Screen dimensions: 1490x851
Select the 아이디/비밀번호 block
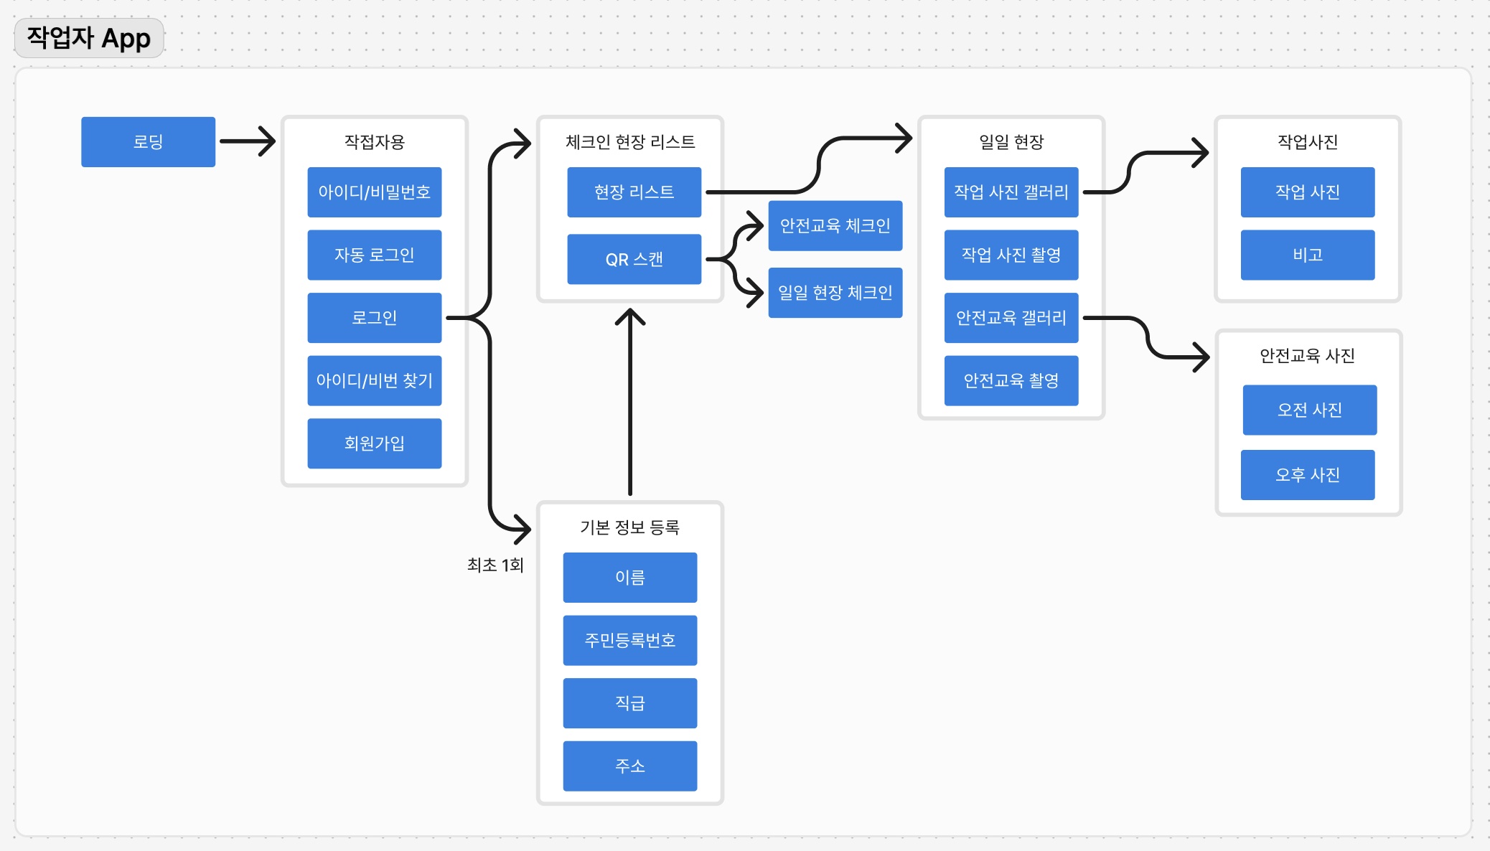point(374,192)
